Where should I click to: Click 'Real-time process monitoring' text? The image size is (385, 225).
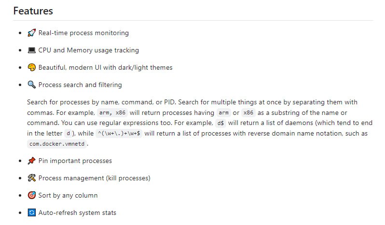(83, 33)
